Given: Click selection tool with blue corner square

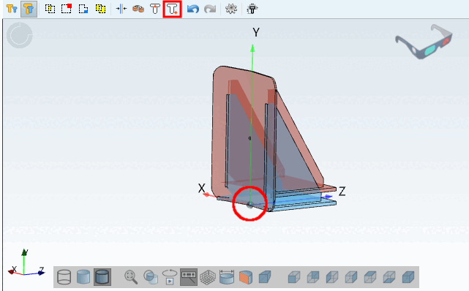Looking at the screenshot, I should (83, 9).
